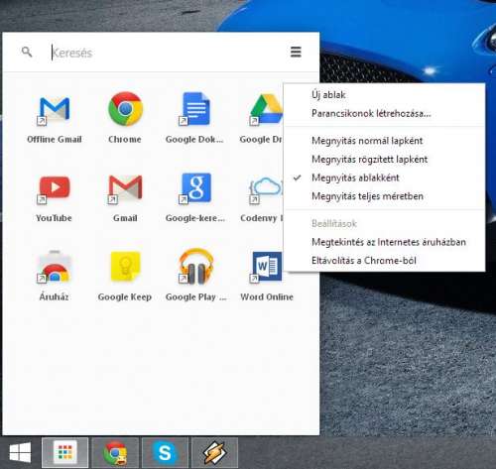This screenshot has height=469, width=496.
Task: Open the Windows Start button
Action: pos(20,453)
